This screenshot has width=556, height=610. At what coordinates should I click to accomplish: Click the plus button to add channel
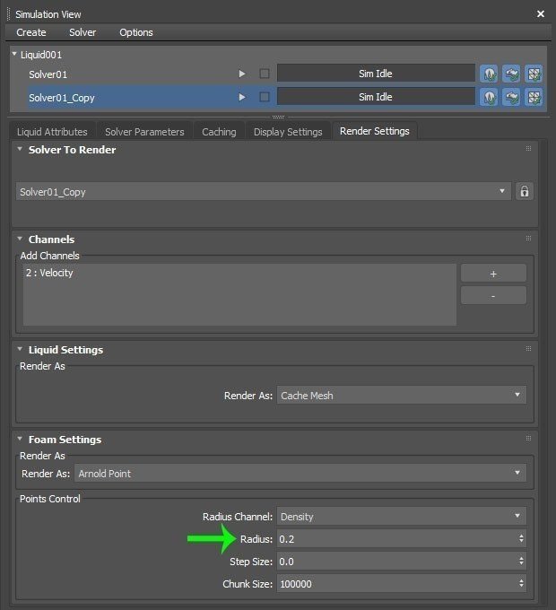[493, 274]
